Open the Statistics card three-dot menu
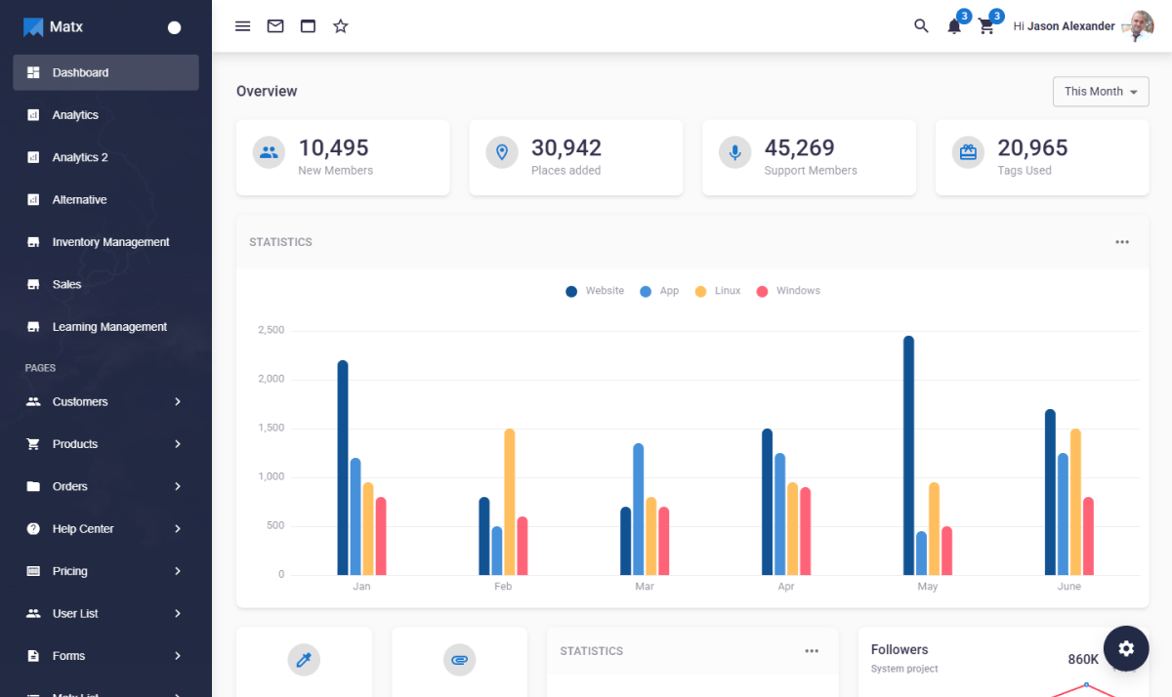The height and width of the screenshot is (697, 1172). click(1122, 242)
